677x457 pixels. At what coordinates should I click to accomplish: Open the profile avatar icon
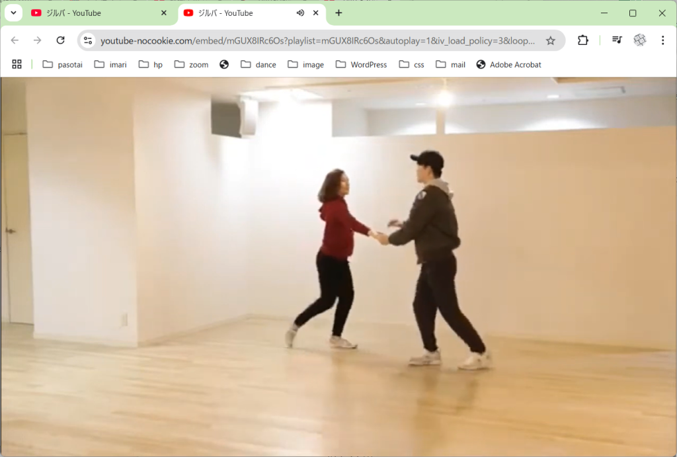(640, 40)
